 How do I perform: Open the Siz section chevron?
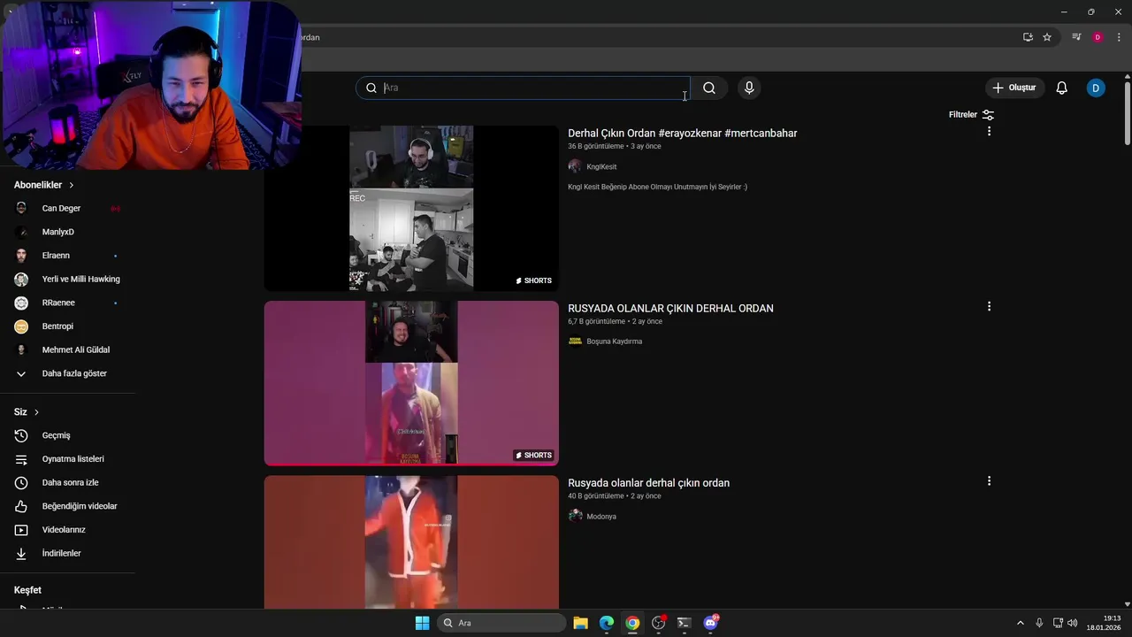pyautogui.click(x=36, y=412)
